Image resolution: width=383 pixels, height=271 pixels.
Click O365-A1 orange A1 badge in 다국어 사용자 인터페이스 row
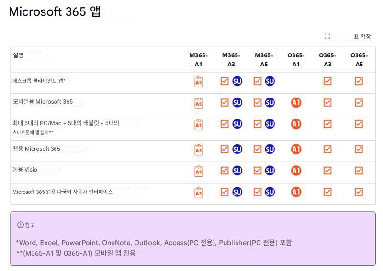tap(296, 192)
